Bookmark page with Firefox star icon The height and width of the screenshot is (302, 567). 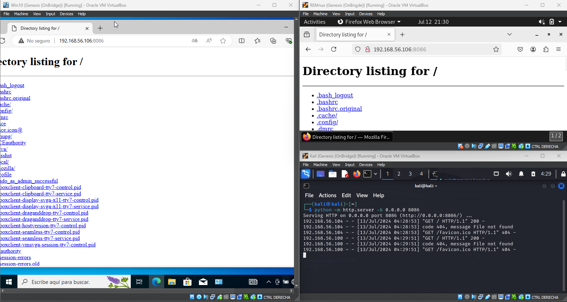coord(496,49)
